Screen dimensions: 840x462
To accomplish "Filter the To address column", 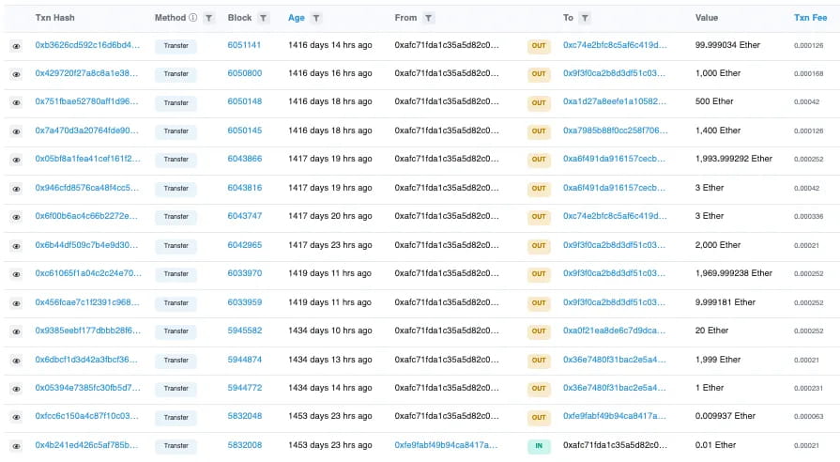I will click(585, 18).
